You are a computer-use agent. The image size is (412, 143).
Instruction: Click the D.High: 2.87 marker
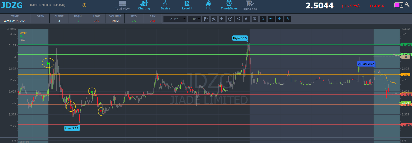pos(366,64)
